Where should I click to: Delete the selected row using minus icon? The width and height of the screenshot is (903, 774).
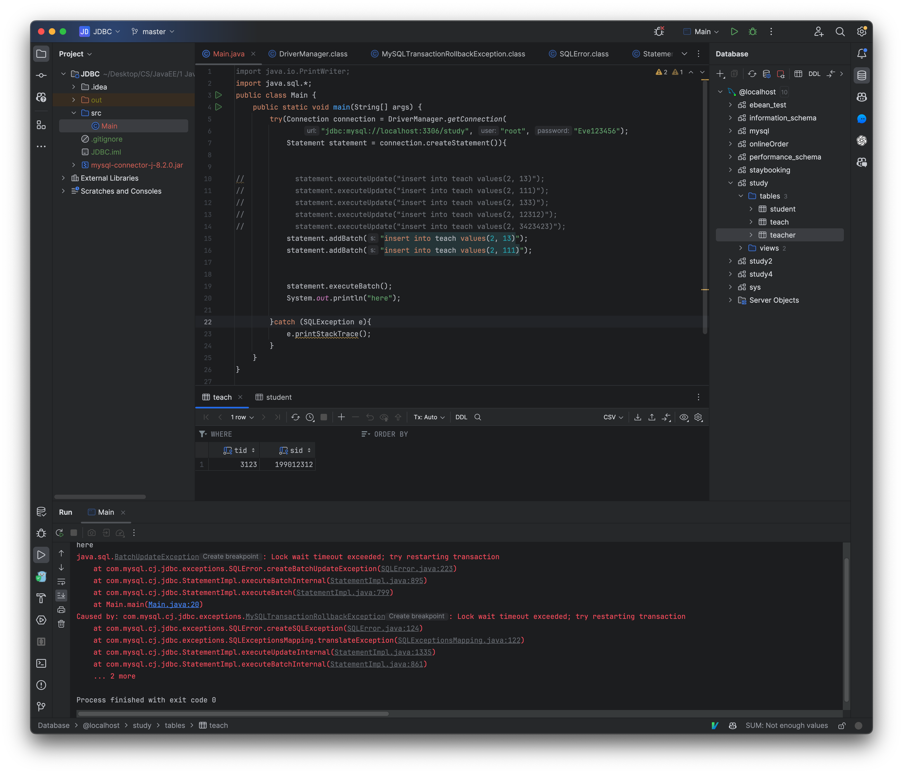(356, 417)
